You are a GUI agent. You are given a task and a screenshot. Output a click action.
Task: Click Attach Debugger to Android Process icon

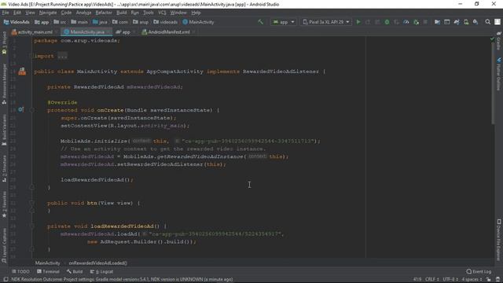coord(416,22)
